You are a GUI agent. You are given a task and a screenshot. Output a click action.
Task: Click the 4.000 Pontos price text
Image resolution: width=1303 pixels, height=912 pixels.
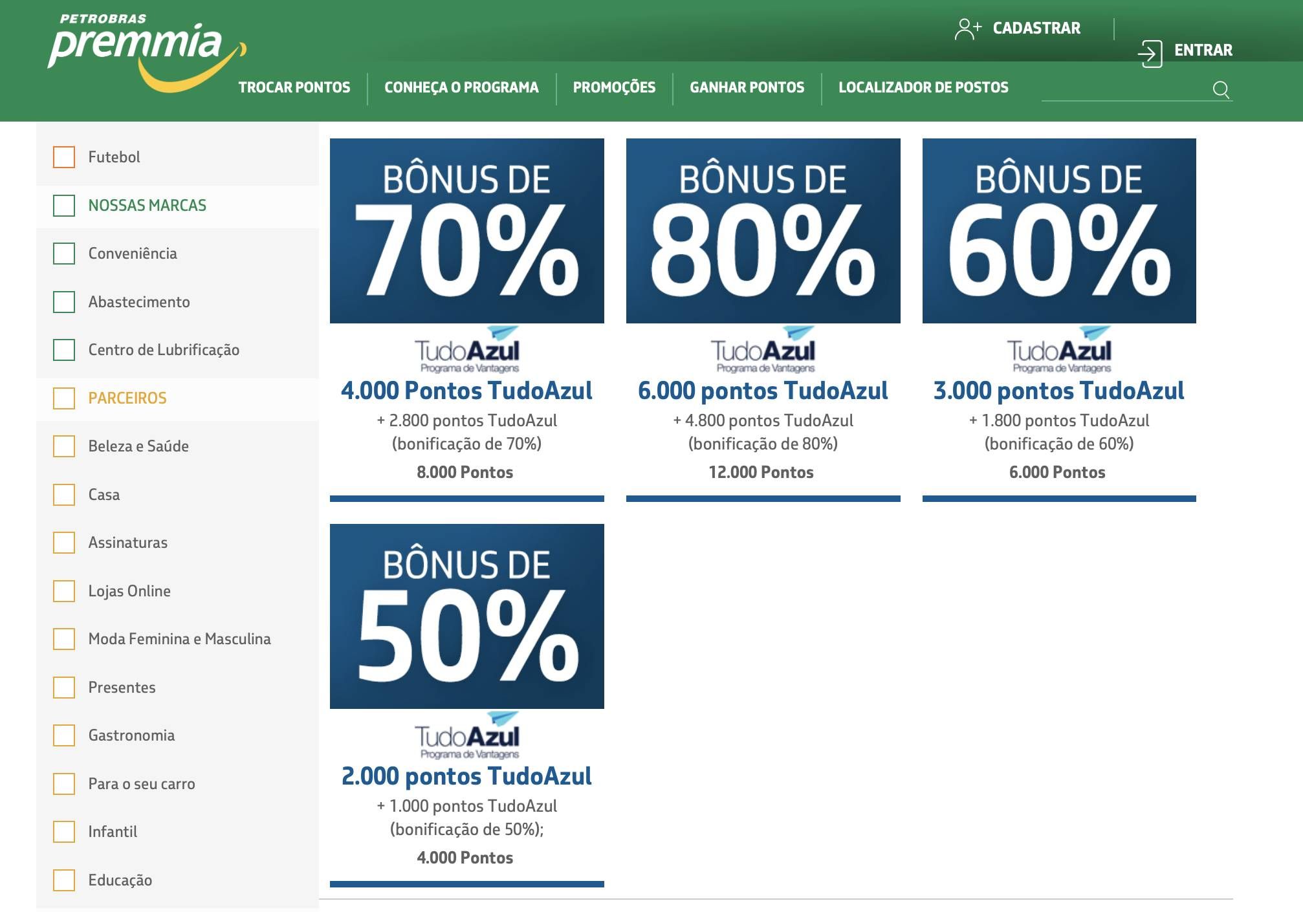tap(465, 858)
